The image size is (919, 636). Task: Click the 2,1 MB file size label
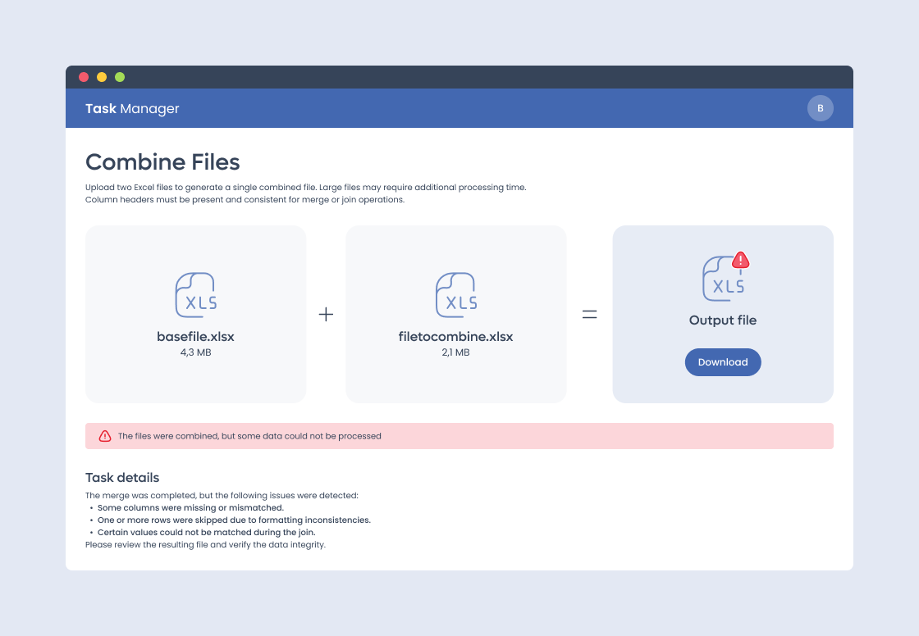[x=456, y=352]
